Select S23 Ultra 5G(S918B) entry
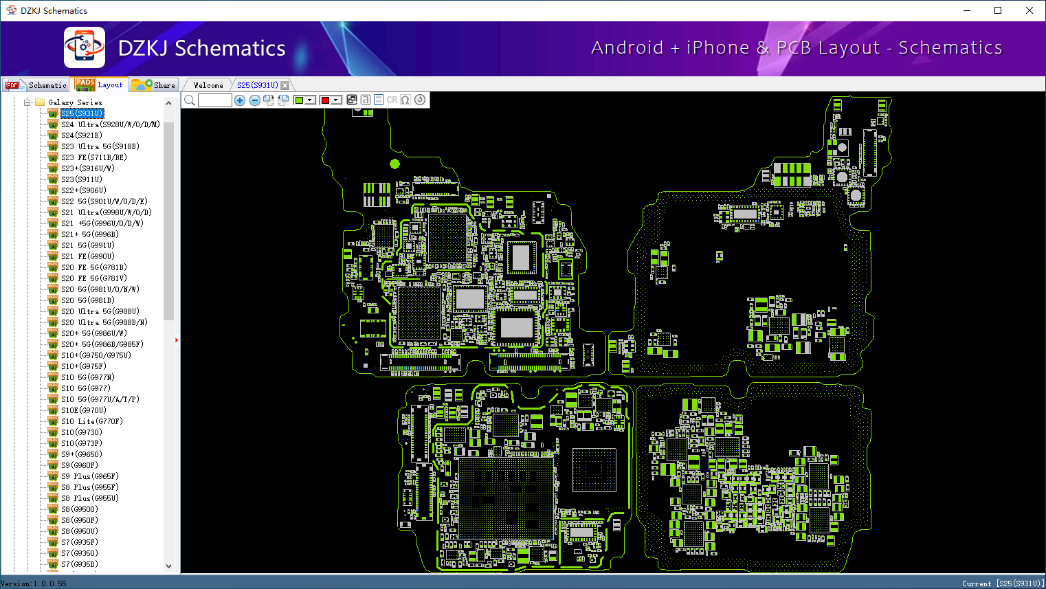This screenshot has width=1046, height=589. 100,146
